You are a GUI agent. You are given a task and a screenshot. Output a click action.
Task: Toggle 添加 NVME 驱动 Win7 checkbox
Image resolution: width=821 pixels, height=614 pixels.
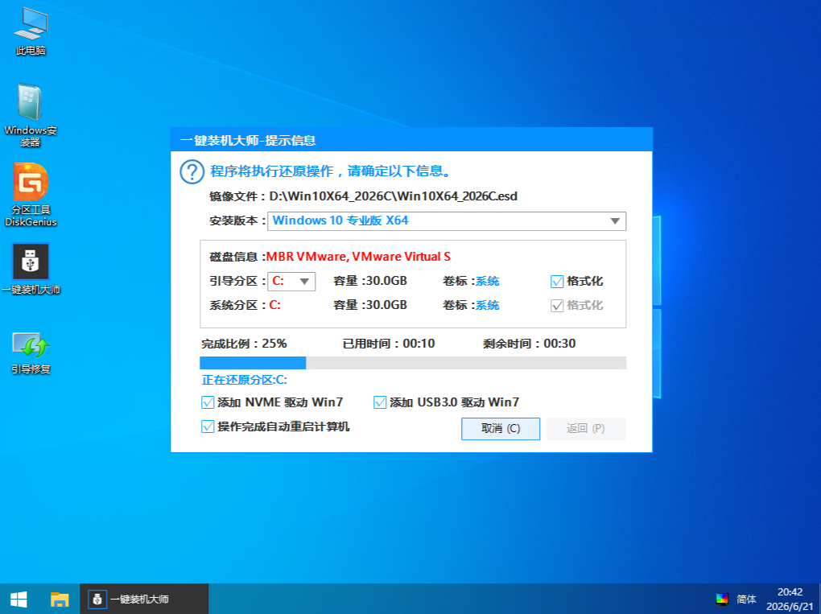(x=208, y=402)
